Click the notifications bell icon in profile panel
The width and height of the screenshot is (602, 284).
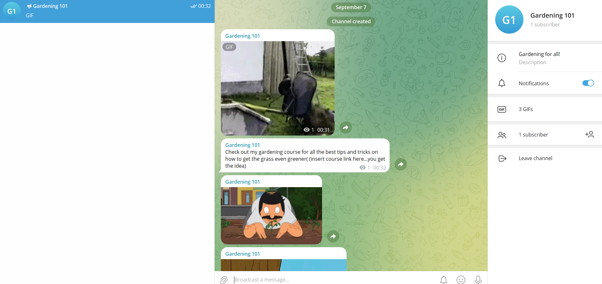[502, 83]
